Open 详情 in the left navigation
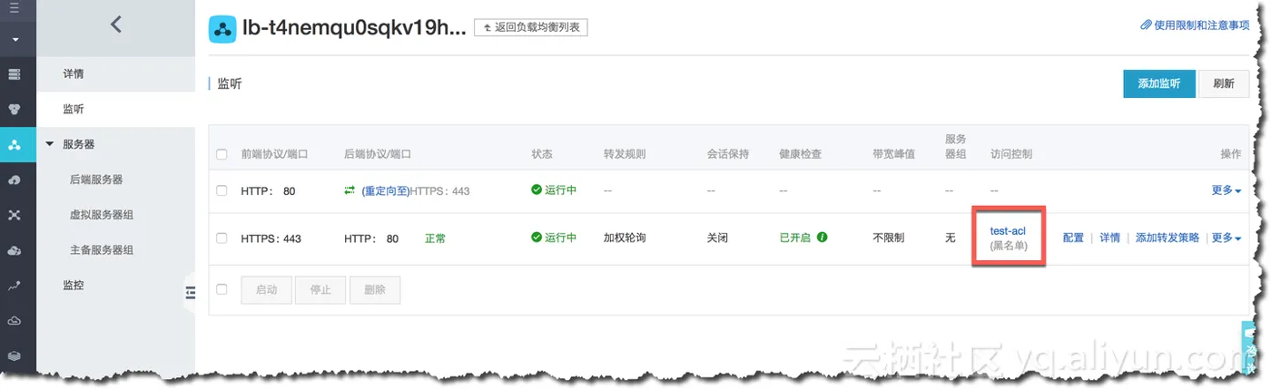 74,73
